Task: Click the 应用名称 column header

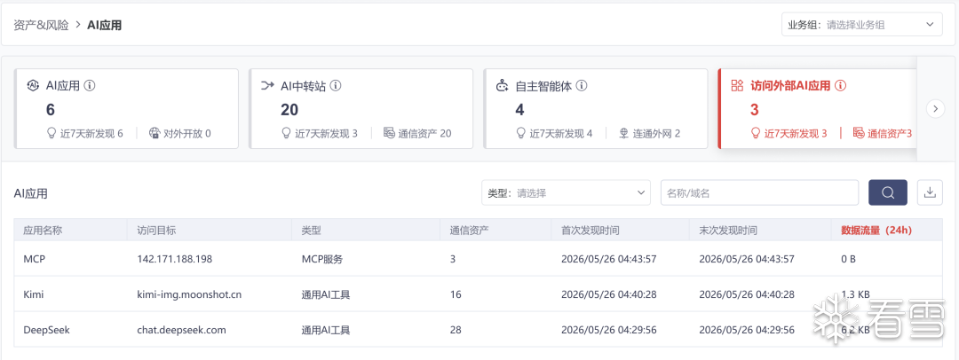Action: [43, 231]
